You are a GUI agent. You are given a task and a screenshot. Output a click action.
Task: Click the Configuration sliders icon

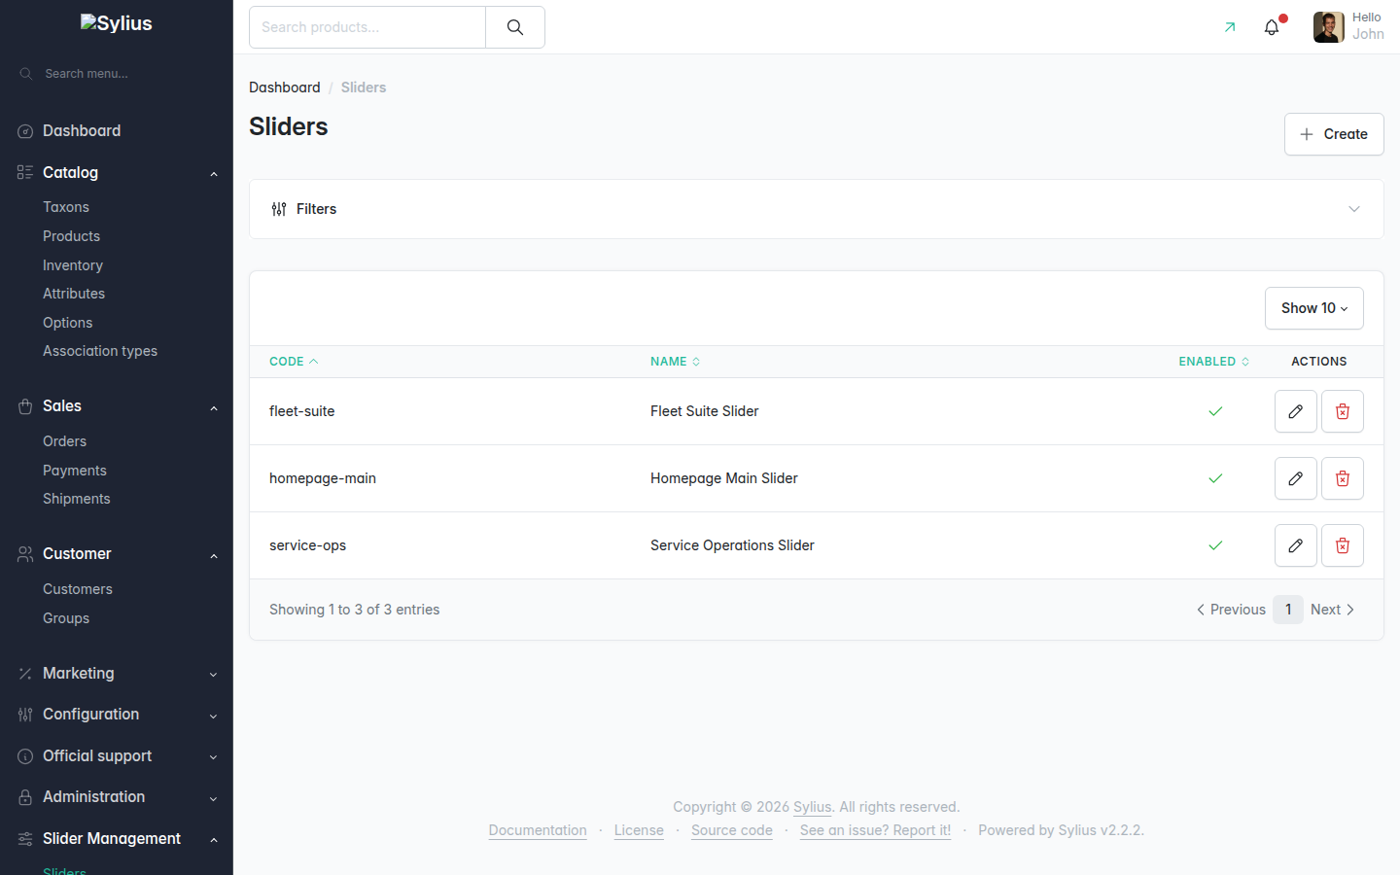(x=25, y=715)
